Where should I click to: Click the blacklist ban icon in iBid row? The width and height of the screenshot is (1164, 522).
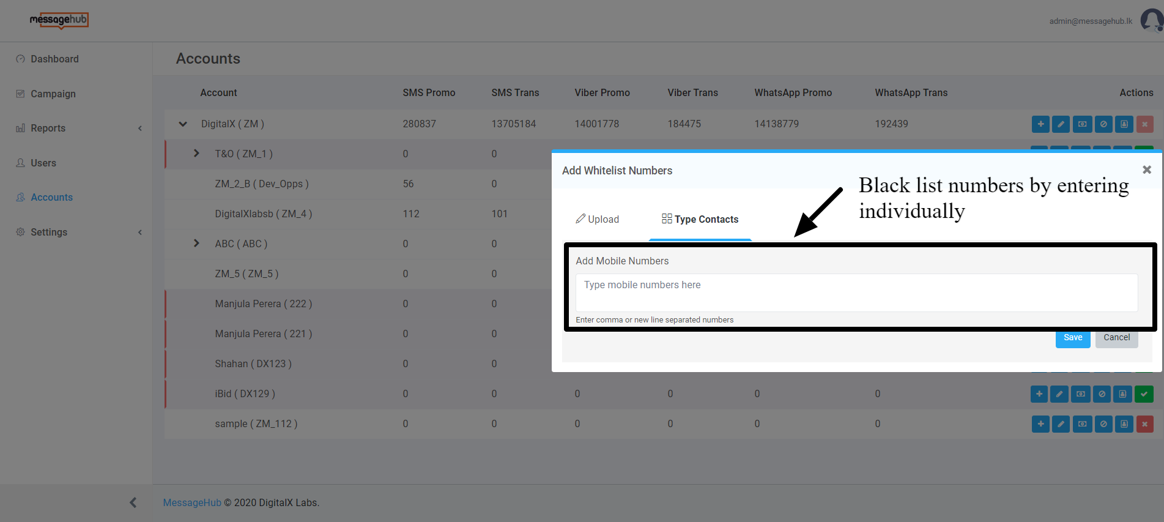(x=1102, y=394)
